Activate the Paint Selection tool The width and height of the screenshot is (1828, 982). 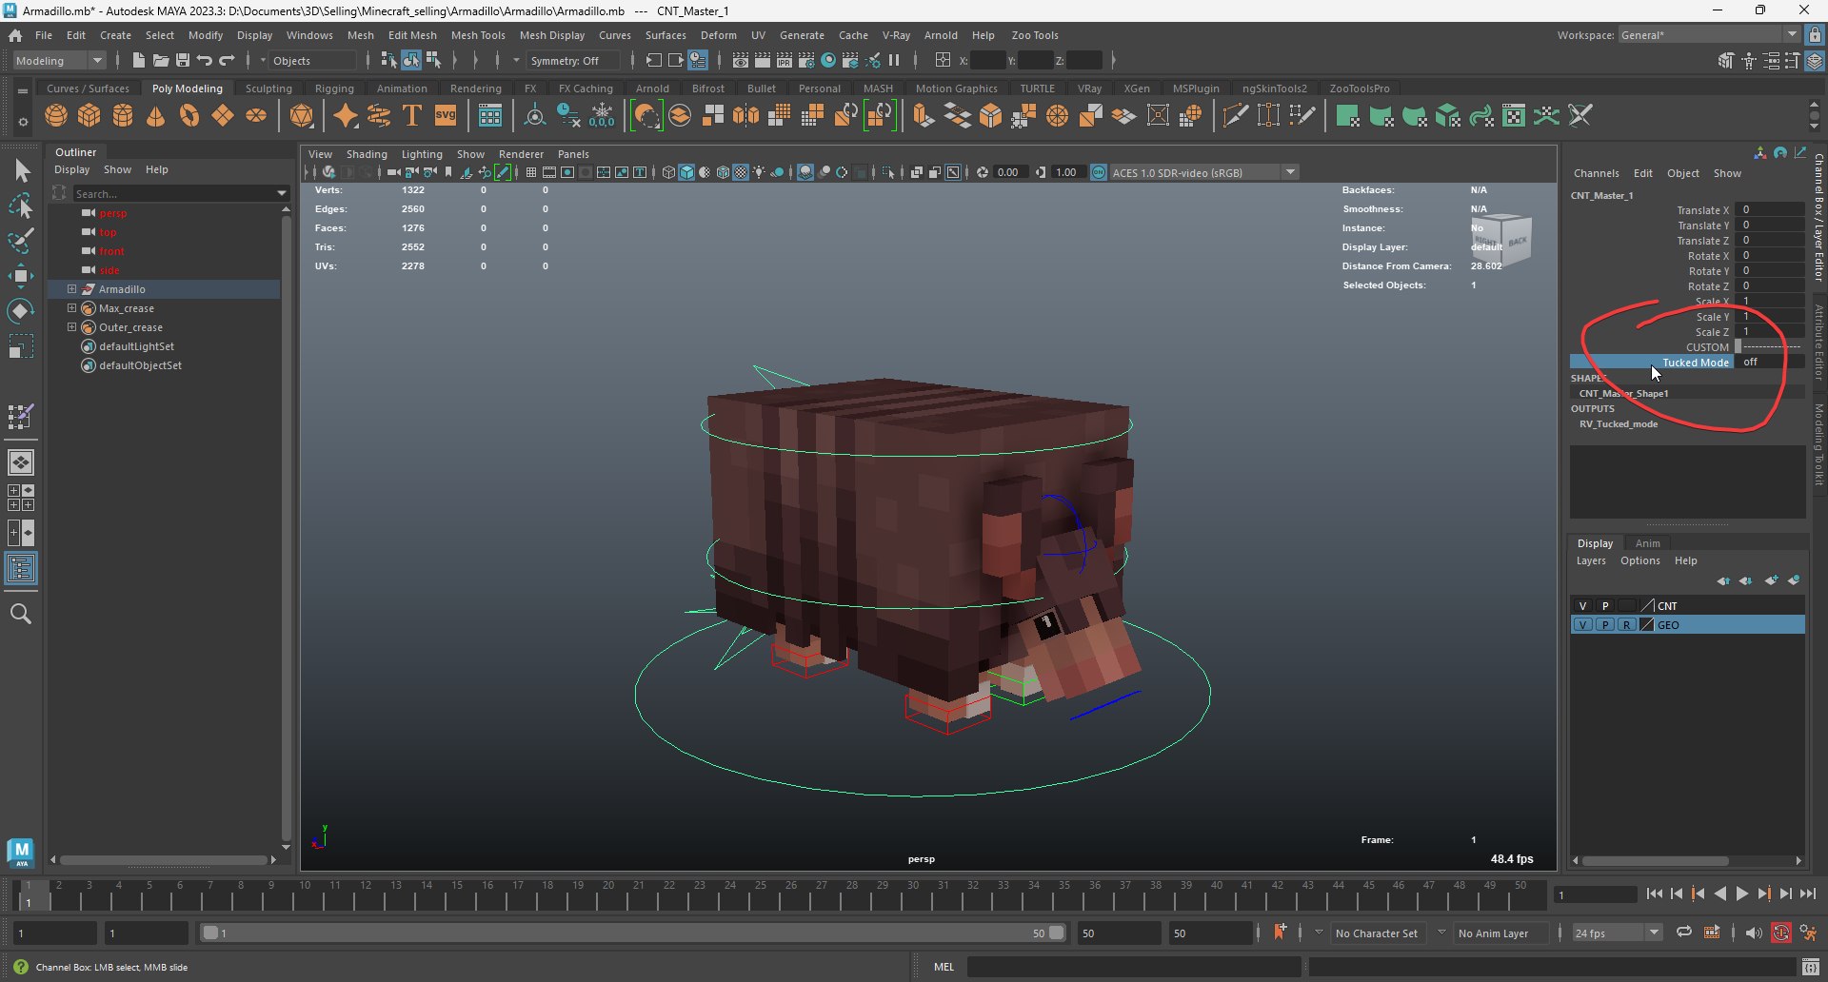21,240
